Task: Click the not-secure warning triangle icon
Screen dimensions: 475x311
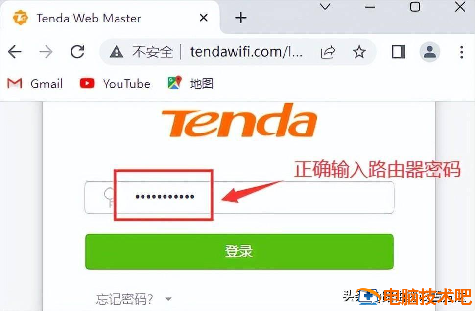Action: pos(117,52)
